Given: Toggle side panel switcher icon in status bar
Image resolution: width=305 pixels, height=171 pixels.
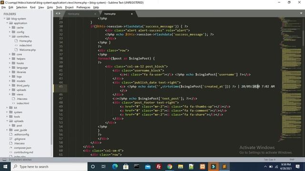Looking at the screenshot, I should (x=4, y=160).
